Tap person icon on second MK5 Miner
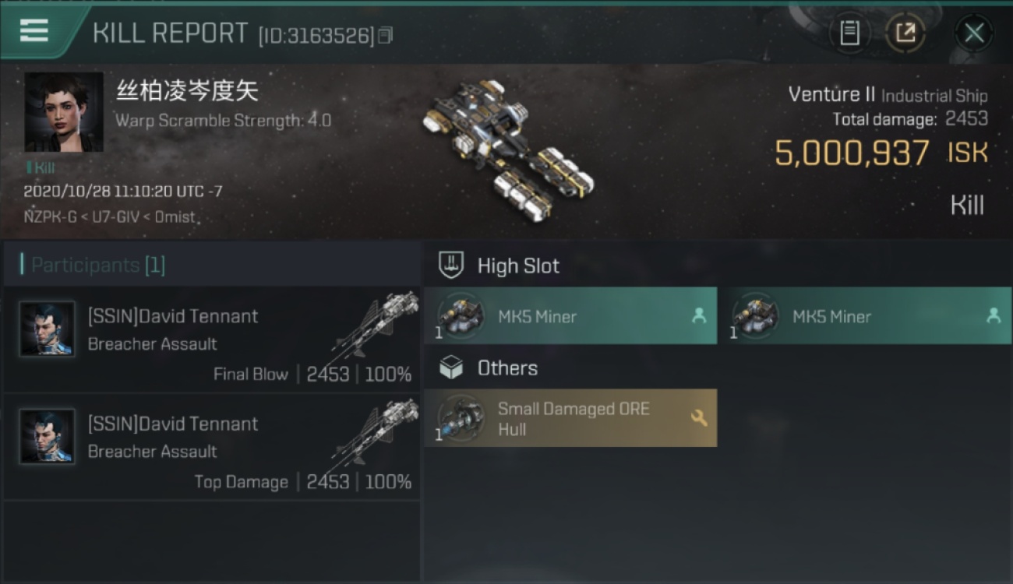This screenshot has height=584, width=1013. pyautogui.click(x=994, y=315)
